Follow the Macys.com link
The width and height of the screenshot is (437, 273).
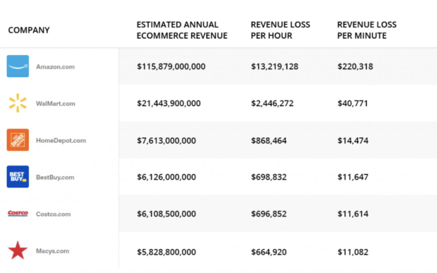coord(52,251)
